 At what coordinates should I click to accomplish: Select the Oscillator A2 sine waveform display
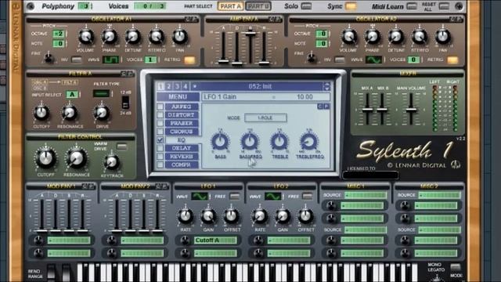click(373, 60)
